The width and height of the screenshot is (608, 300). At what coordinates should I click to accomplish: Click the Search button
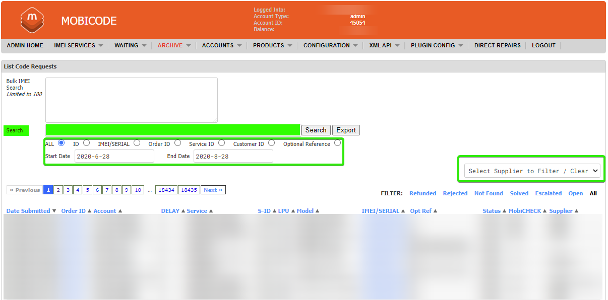[x=316, y=130]
